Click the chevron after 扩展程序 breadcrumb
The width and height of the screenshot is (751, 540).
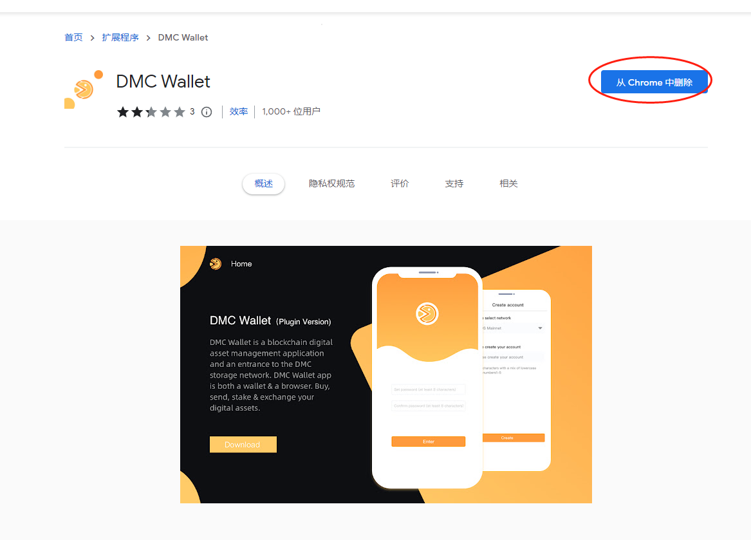149,38
